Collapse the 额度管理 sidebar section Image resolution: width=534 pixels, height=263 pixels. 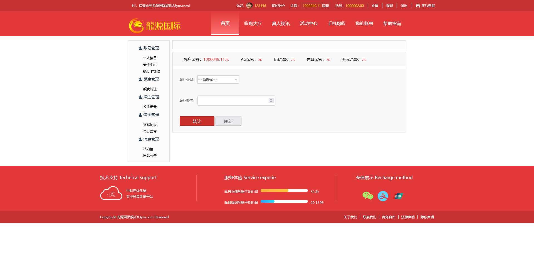pyautogui.click(x=151, y=79)
